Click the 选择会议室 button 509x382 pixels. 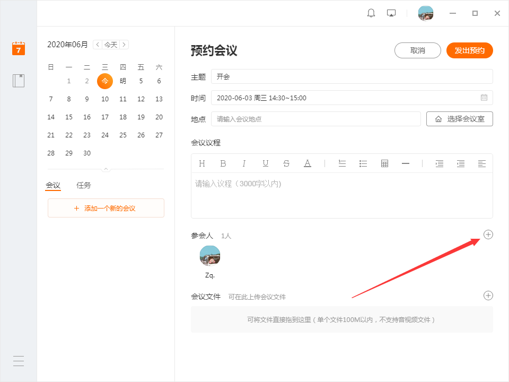[460, 119]
